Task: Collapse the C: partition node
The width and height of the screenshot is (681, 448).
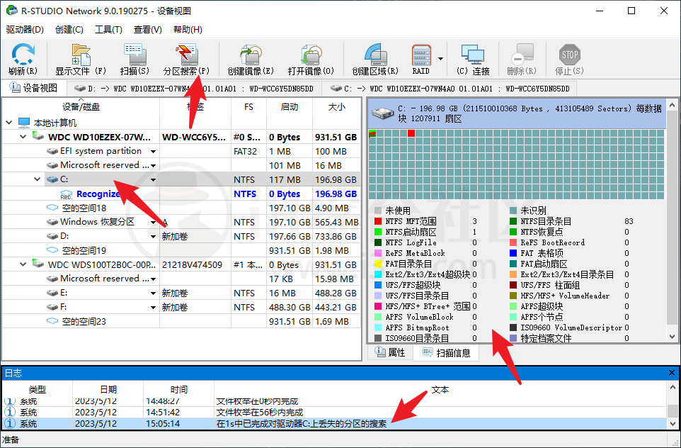Action: pos(38,179)
